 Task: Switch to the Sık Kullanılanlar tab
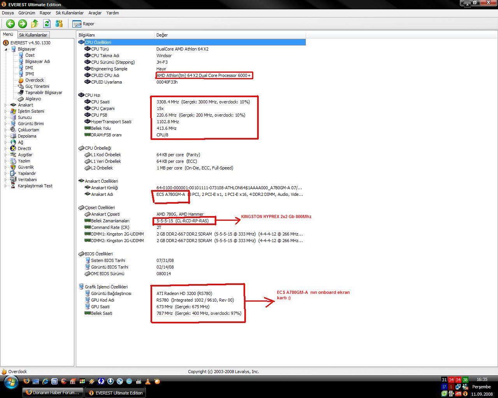33,35
